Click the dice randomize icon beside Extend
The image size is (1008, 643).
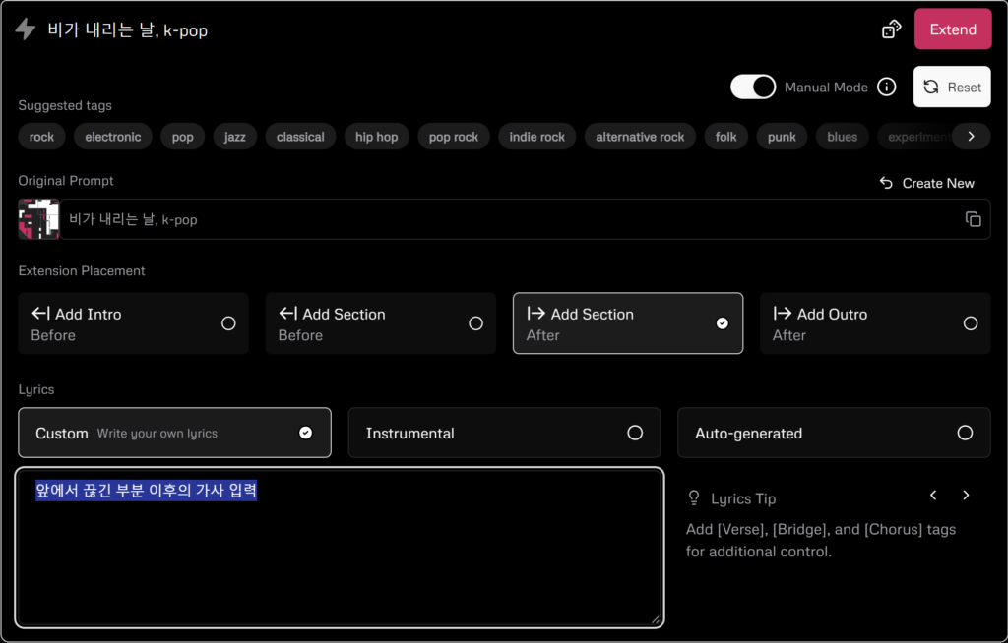[x=891, y=29]
